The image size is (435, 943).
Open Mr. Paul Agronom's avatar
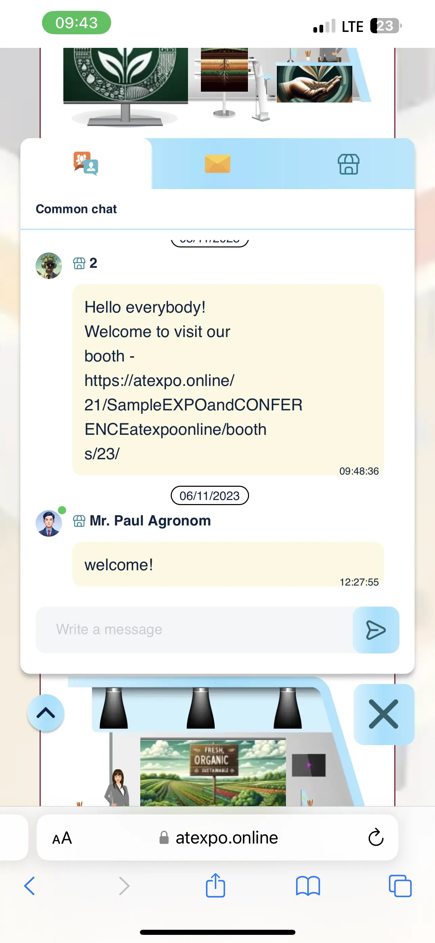point(48,523)
